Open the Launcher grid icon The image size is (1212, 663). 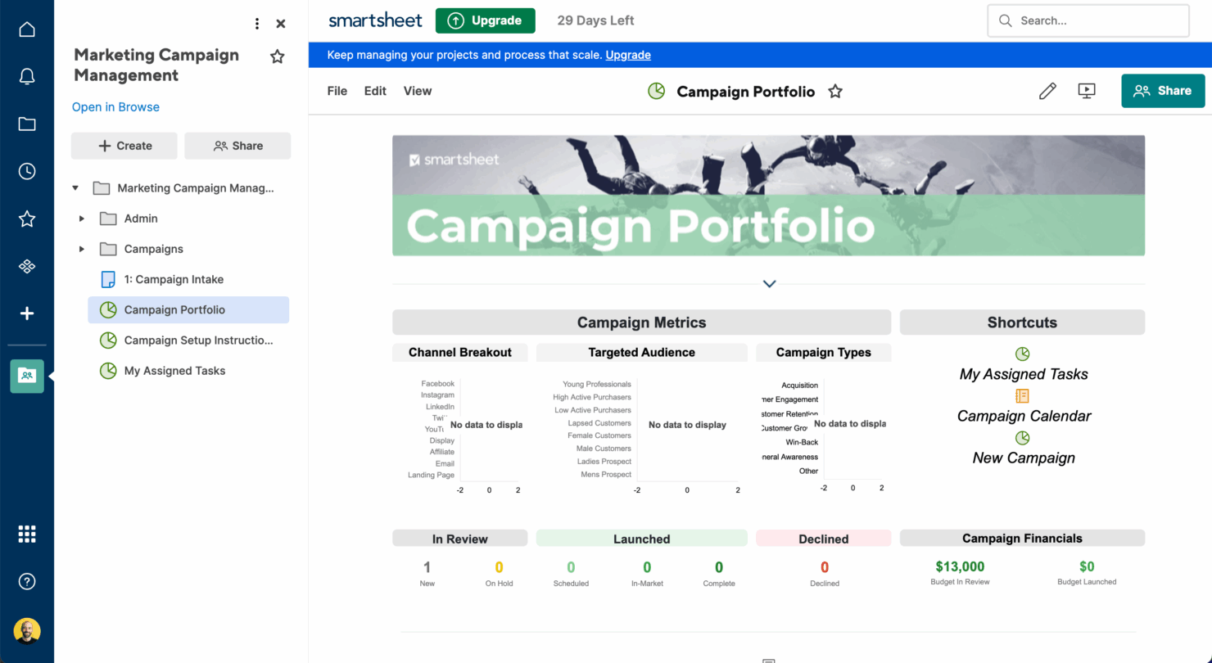pyautogui.click(x=27, y=534)
